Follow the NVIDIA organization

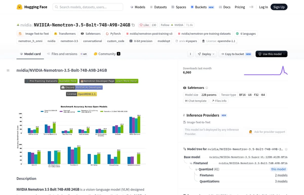coord(172,25)
